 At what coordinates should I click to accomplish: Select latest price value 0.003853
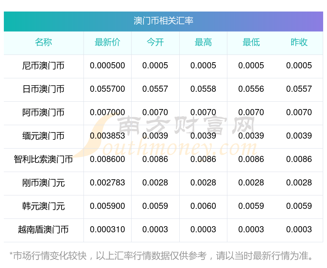pyautogui.click(x=107, y=136)
